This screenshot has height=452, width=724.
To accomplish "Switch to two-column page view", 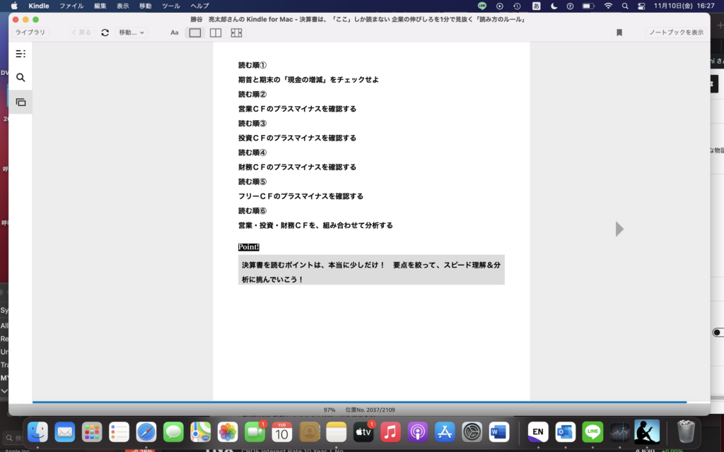I will click(216, 32).
